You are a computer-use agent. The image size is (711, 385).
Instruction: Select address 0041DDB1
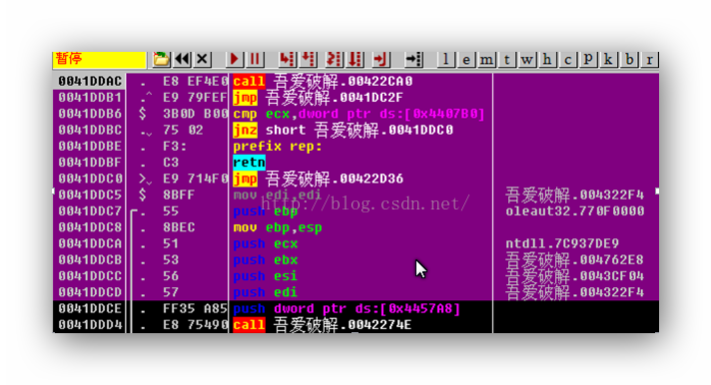coord(90,98)
